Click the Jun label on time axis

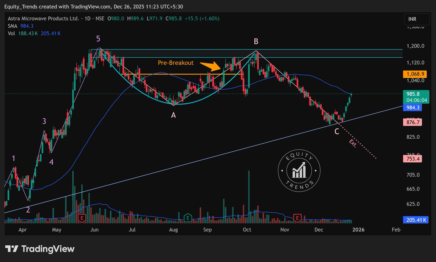coord(95,230)
